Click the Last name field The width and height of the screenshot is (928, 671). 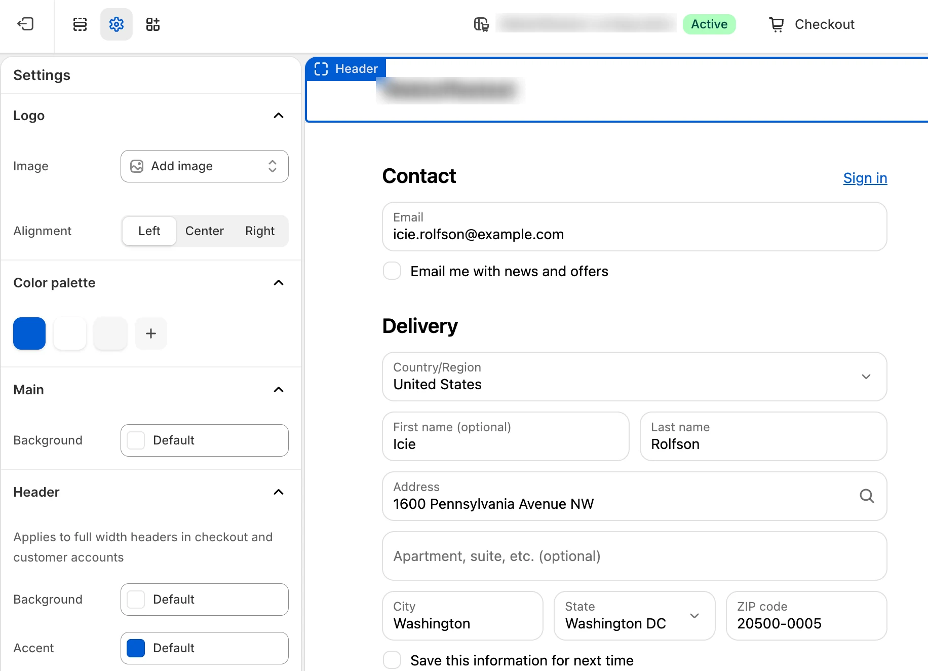763,436
